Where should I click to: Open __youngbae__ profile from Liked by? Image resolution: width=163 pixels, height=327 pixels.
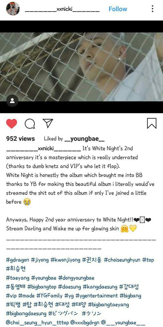(x=85, y=139)
